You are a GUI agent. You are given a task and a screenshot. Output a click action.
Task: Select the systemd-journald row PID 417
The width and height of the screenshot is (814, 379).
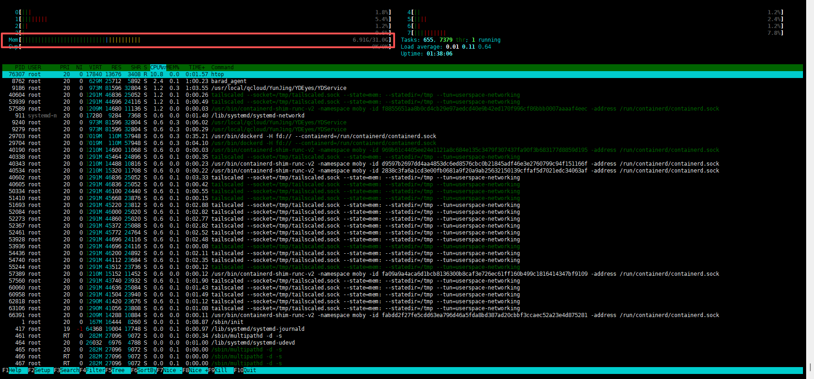coord(402,329)
